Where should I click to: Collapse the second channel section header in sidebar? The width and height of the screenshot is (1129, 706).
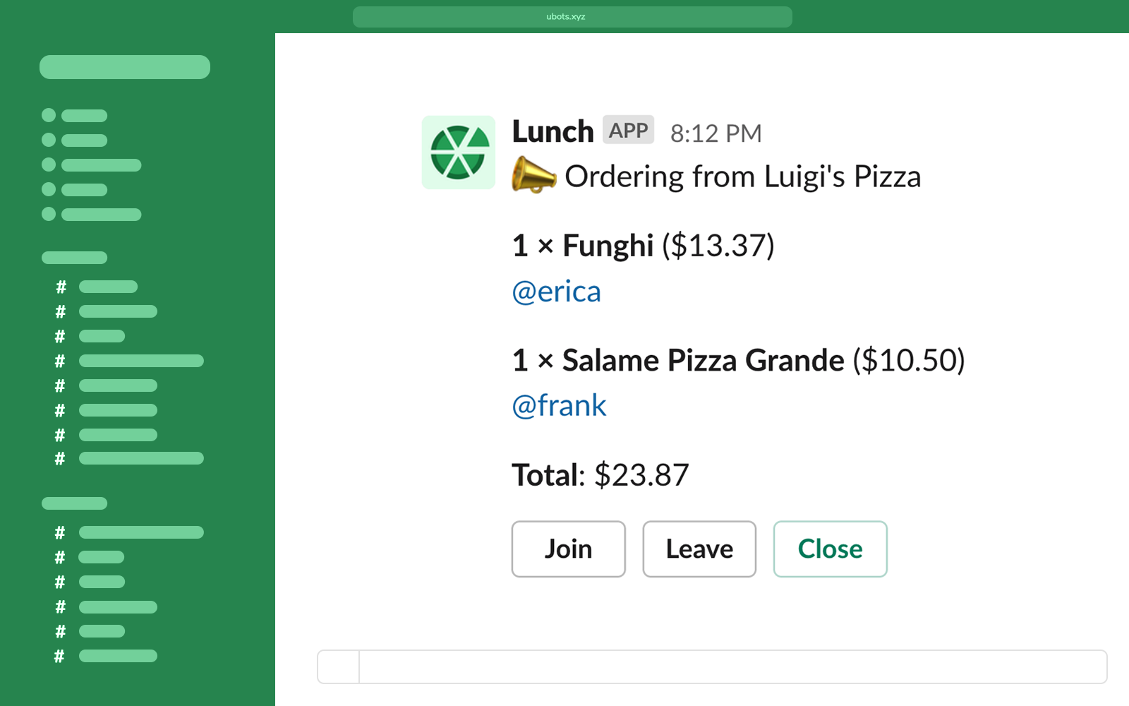(74, 503)
